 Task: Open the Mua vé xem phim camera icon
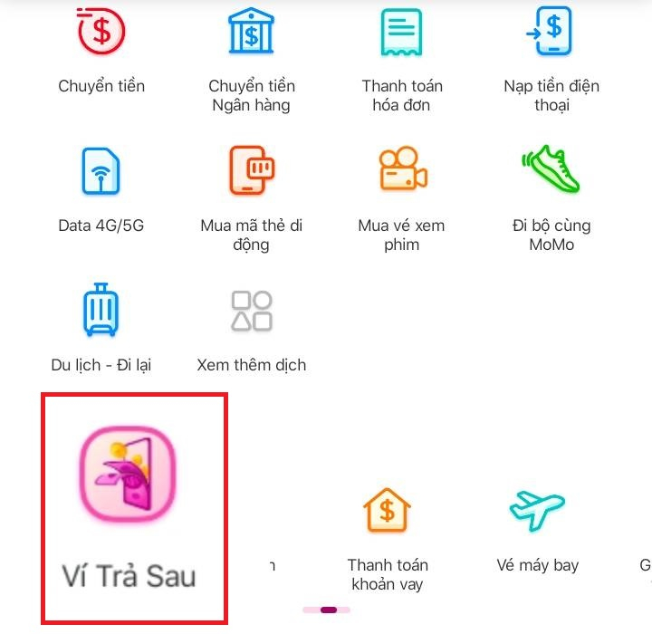(x=402, y=168)
